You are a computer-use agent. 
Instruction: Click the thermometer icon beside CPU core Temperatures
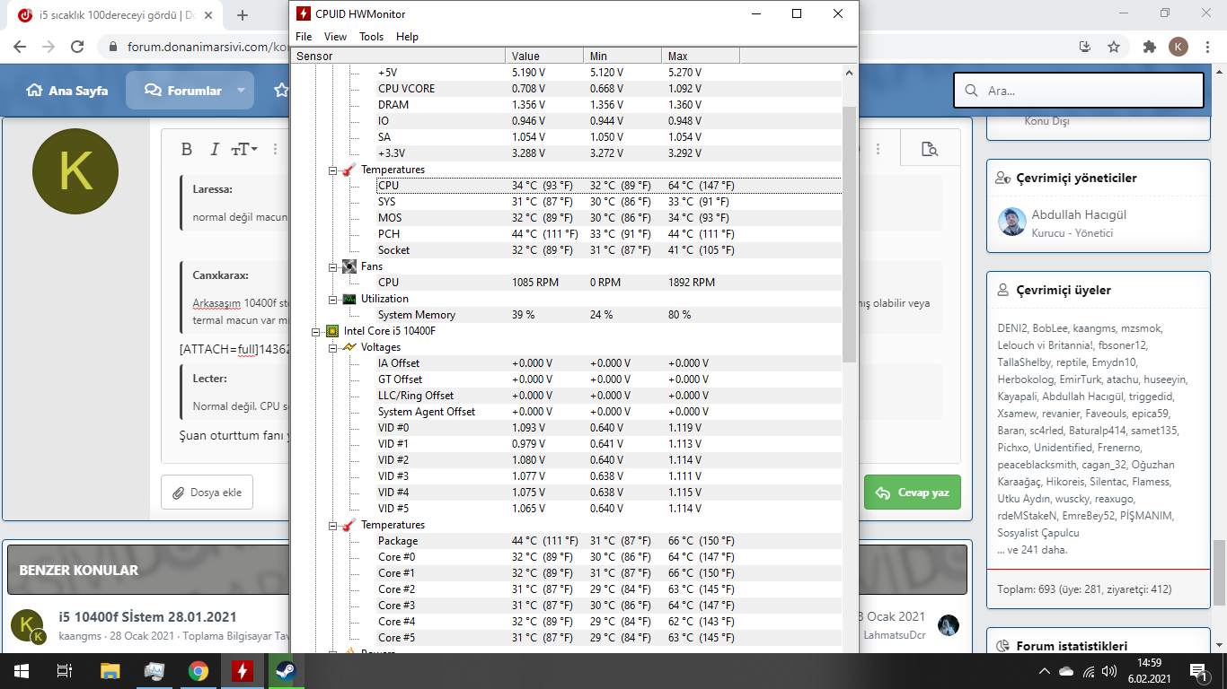(349, 525)
